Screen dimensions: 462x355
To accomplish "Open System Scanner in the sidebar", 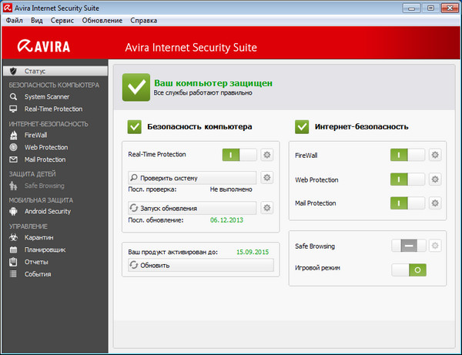I will (46, 97).
